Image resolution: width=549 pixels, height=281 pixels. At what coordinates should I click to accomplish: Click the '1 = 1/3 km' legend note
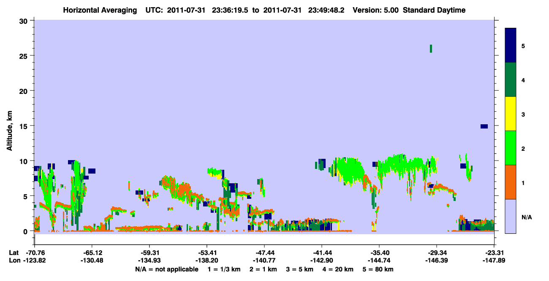pos(224,269)
